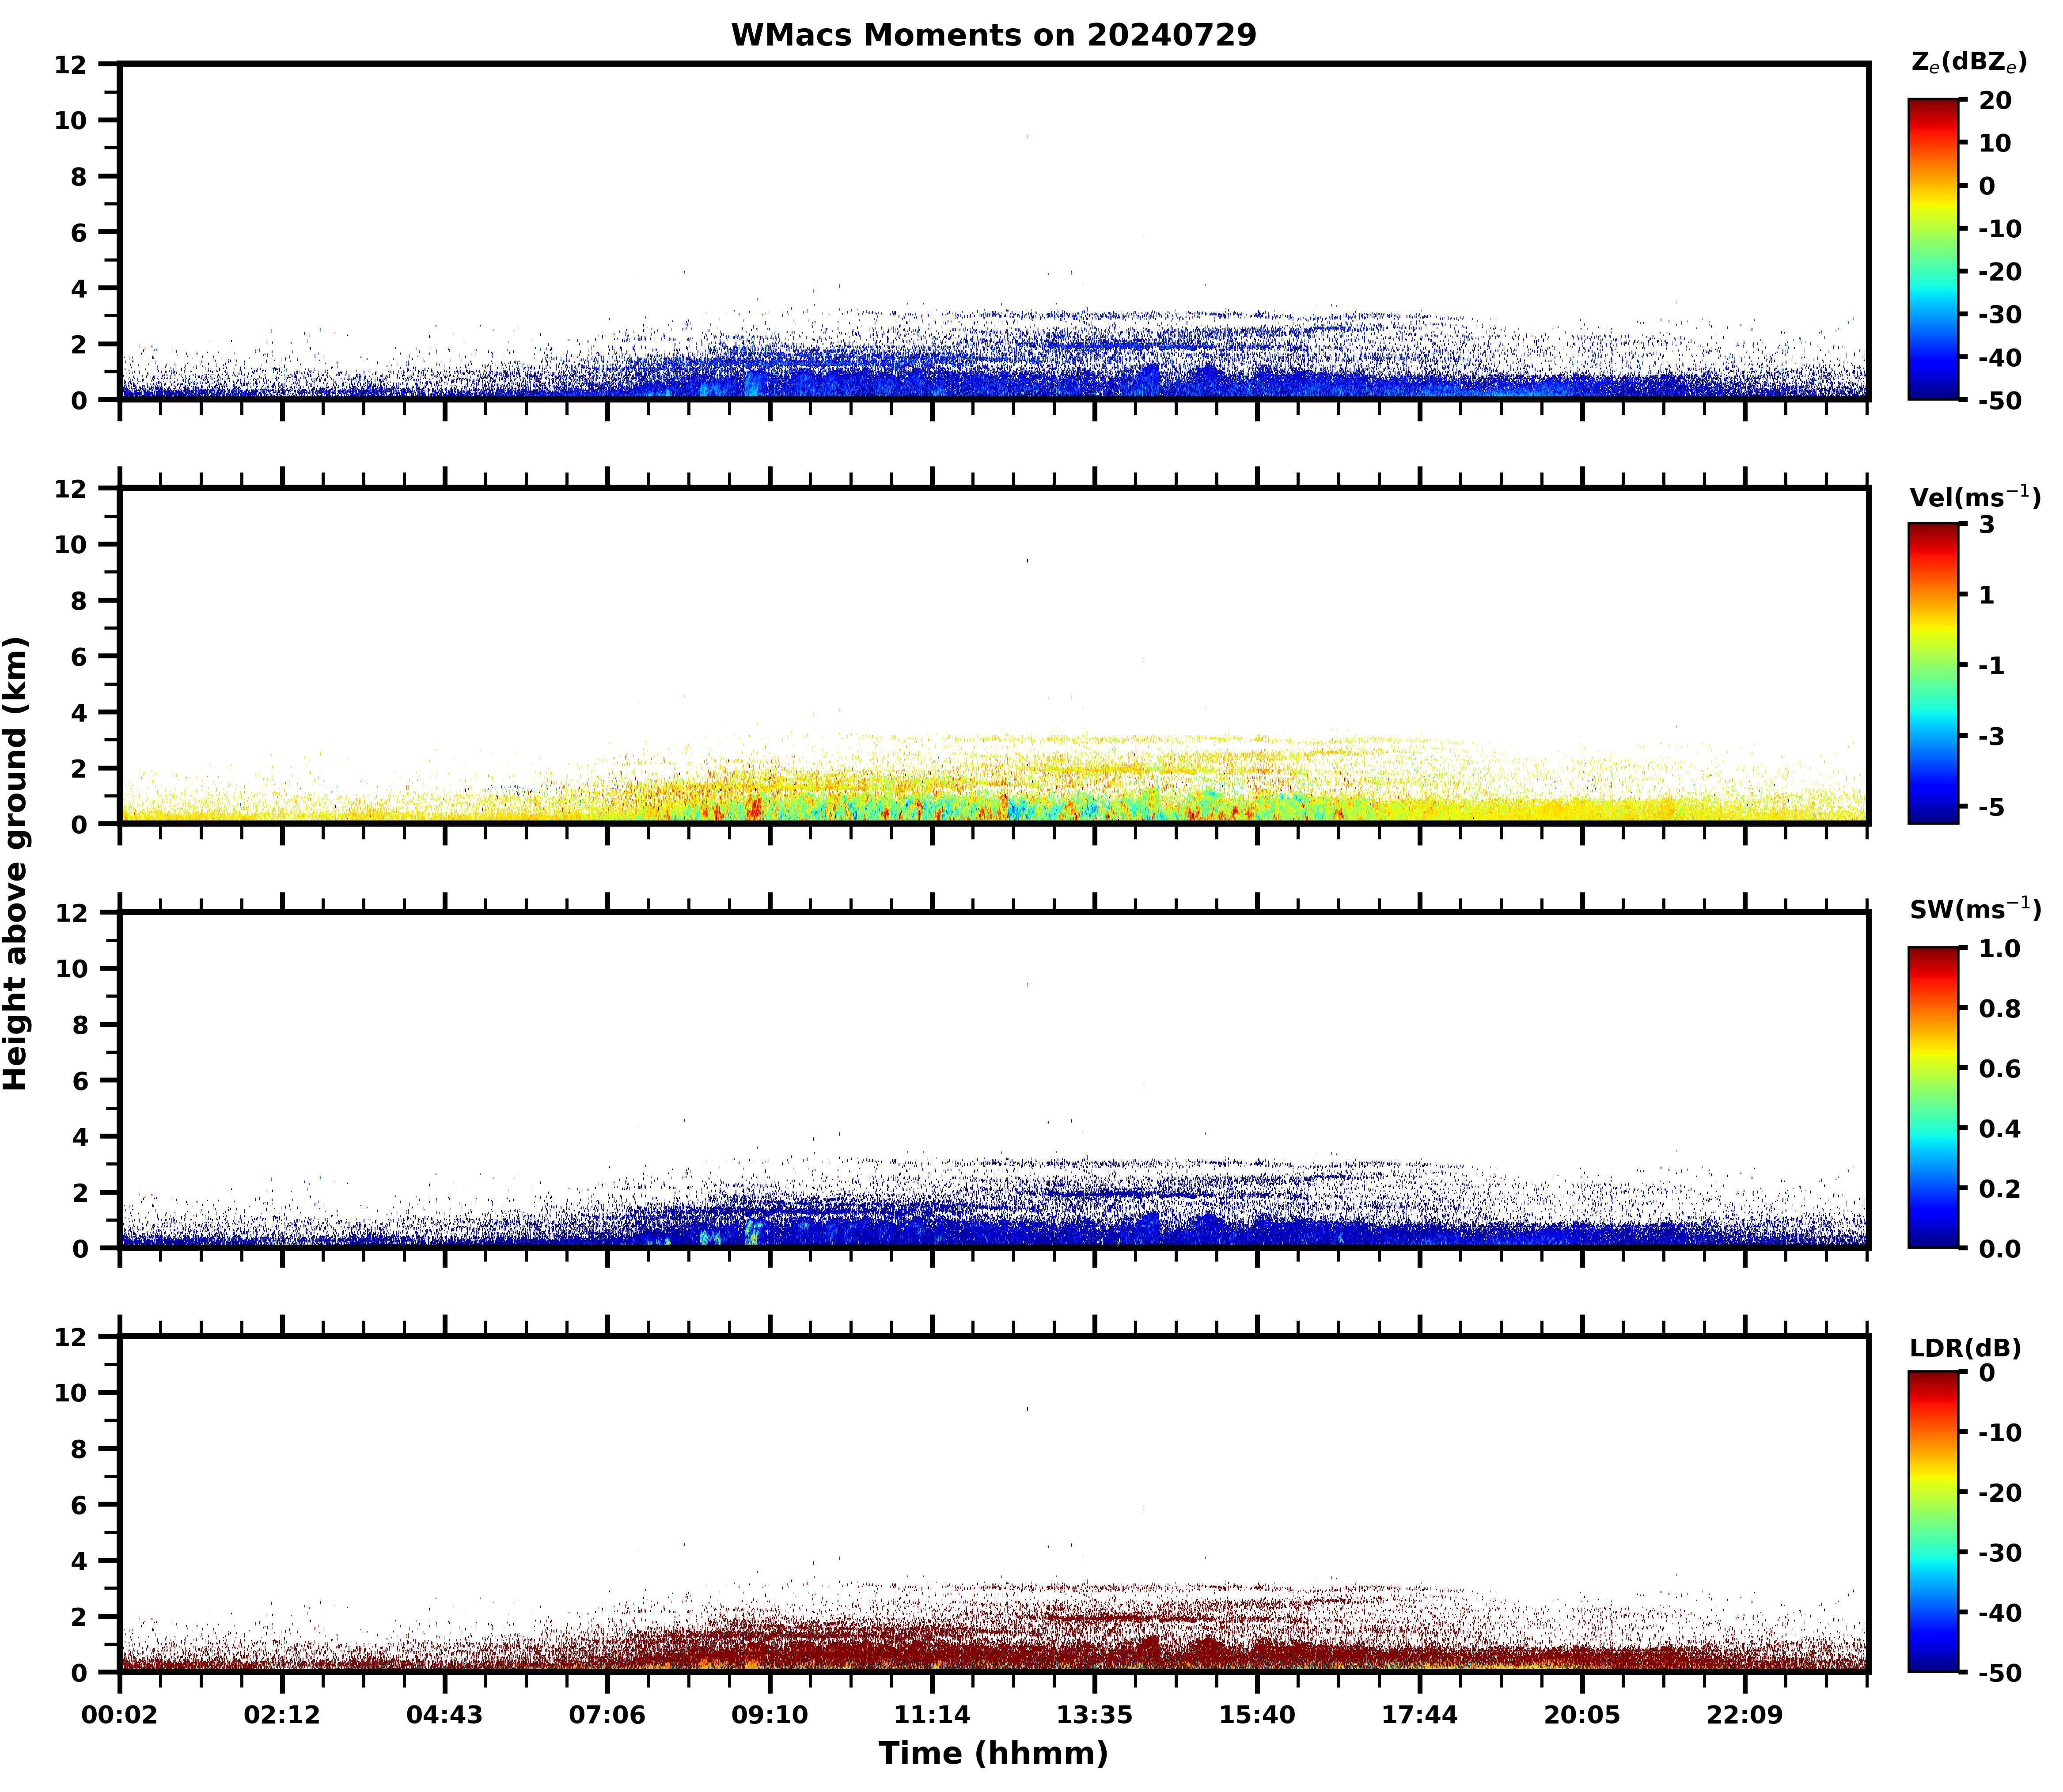Click the Vel(ms-1) colorbar title
This screenshot has height=1792, width=2063.
[1974, 496]
